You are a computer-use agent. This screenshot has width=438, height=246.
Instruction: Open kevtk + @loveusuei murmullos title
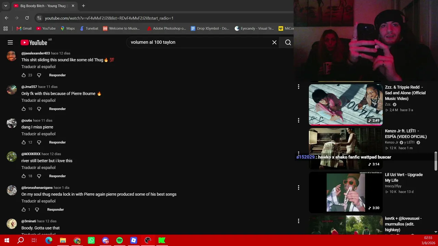403,224
